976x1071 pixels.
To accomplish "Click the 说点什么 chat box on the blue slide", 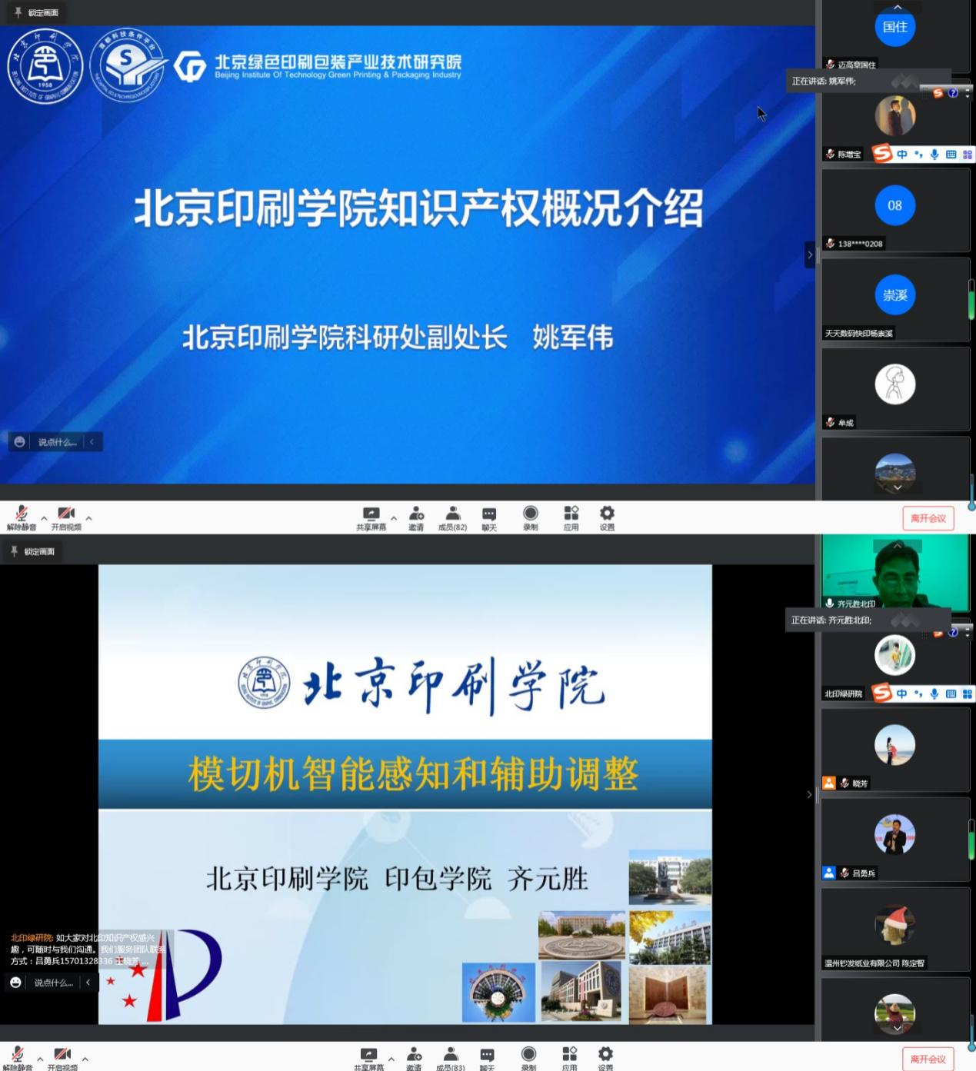I will (x=56, y=442).
